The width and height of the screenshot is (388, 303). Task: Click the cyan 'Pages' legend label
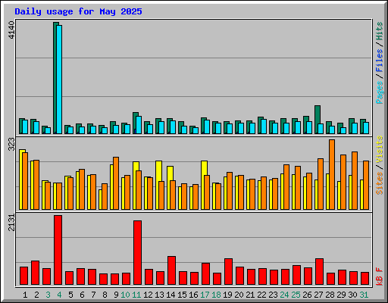point(380,92)
